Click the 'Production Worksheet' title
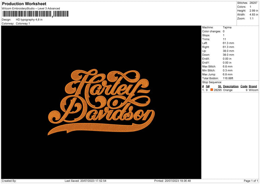260x184 pixels. tap(24, 3)
